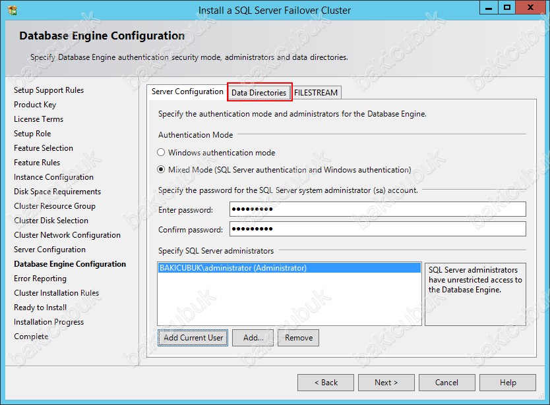Switch to the Server Configuration tab

click(187, 92)
